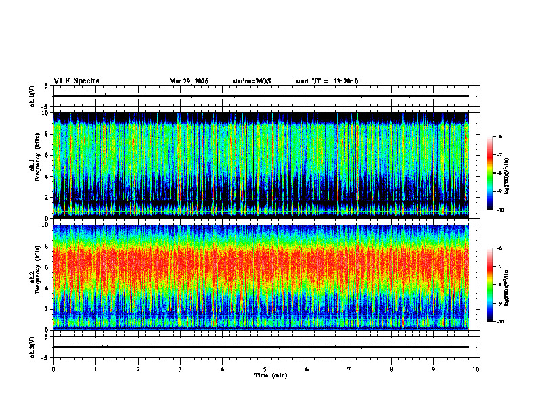Select time axis tick label "5"

click(x=265, y=369)
